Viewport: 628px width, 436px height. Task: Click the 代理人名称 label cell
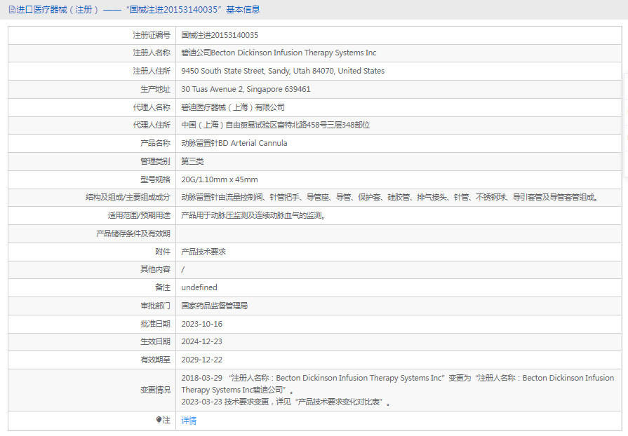(x=92, y=107)
